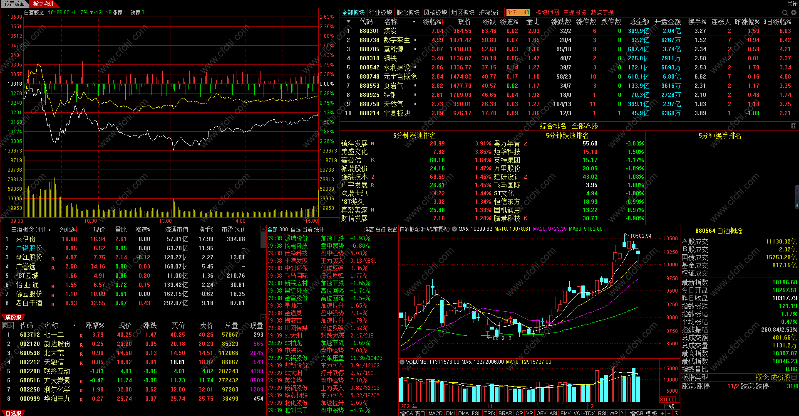Click the minus zoom-out icon under the chart
This screenshot has height=416, width=799.
click(669, 413)
